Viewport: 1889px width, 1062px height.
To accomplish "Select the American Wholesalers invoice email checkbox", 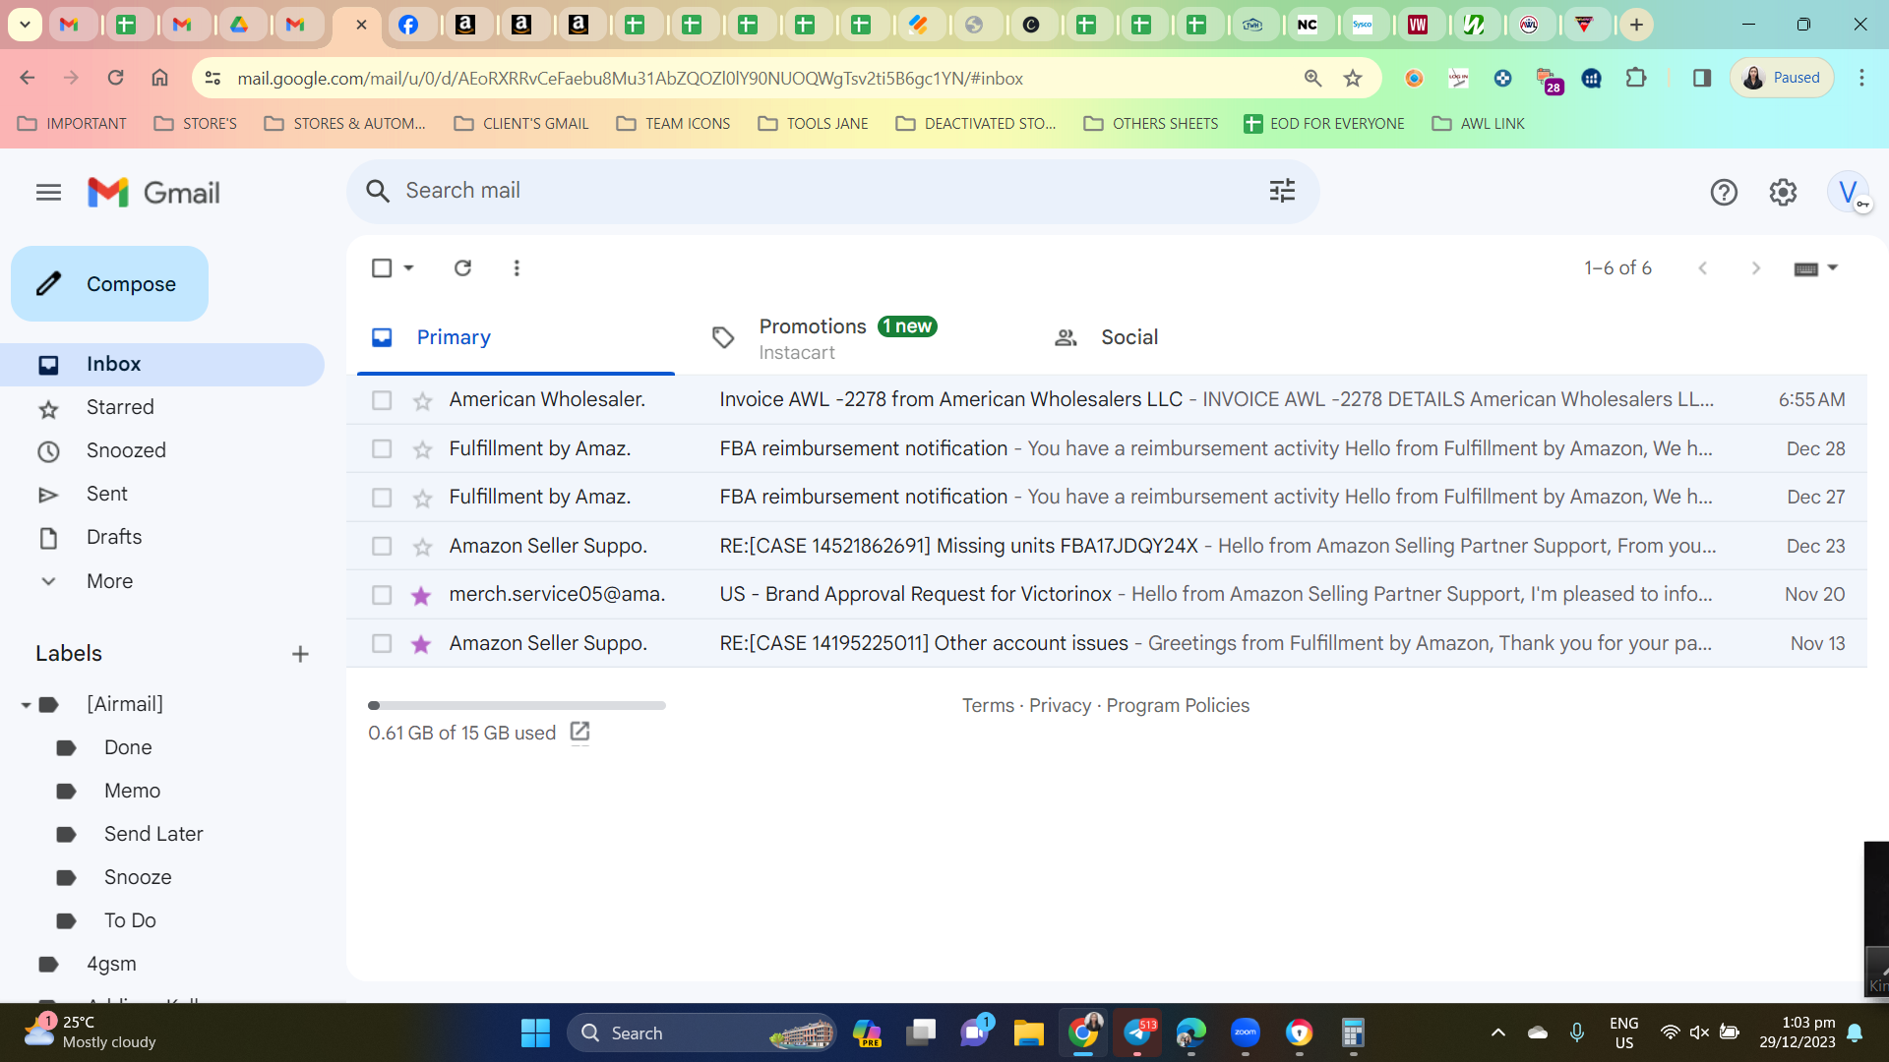I will point(382,400).
